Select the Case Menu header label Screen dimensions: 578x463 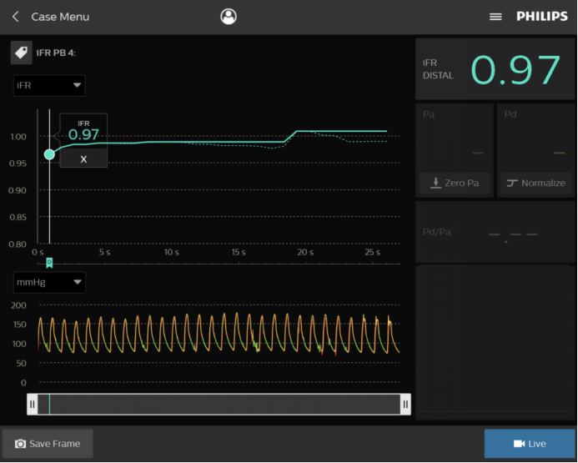[60, 17]
